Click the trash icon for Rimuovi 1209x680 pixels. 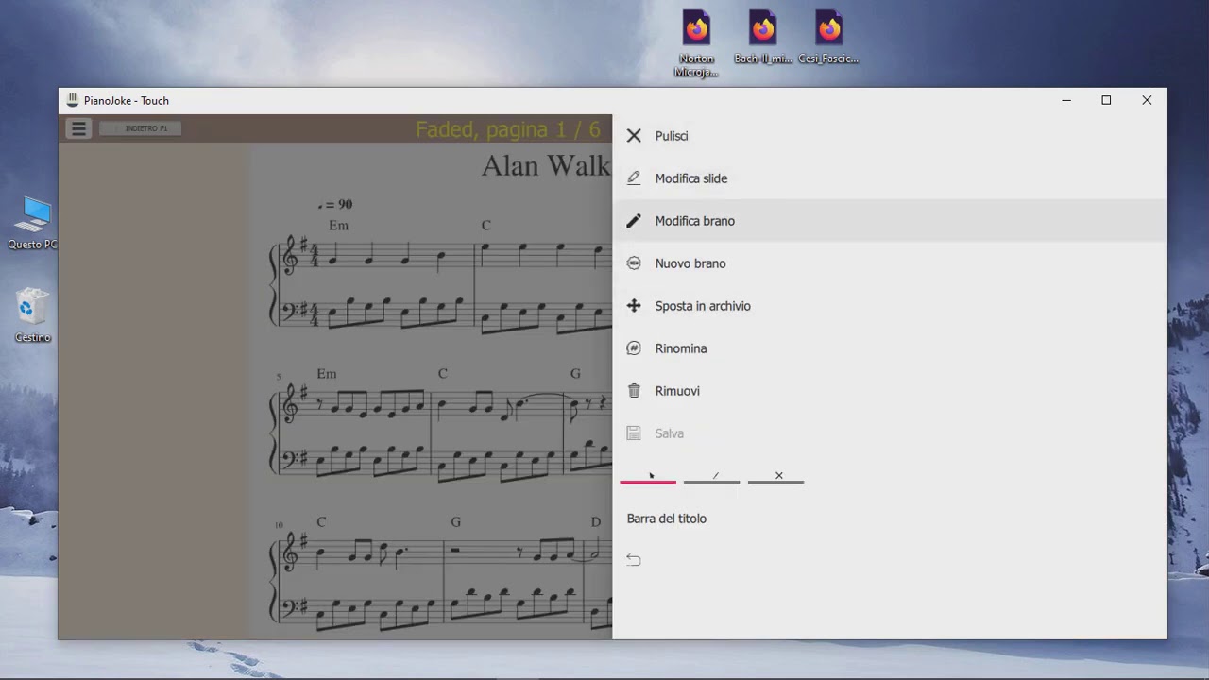tap(634, 391)
